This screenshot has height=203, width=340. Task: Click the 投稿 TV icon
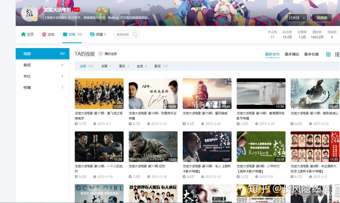tap(65, 34)
